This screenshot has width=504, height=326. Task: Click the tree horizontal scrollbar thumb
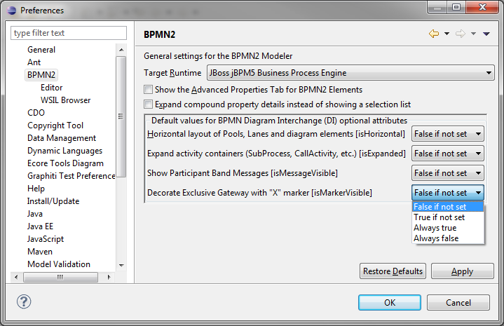[60, 277]
